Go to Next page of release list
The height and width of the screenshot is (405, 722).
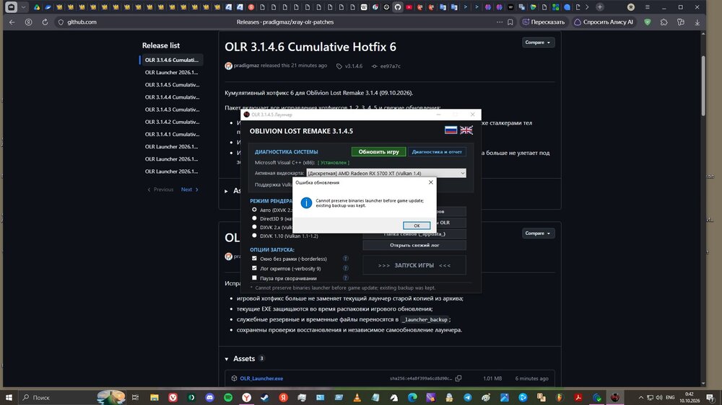[x=190, y=190]
